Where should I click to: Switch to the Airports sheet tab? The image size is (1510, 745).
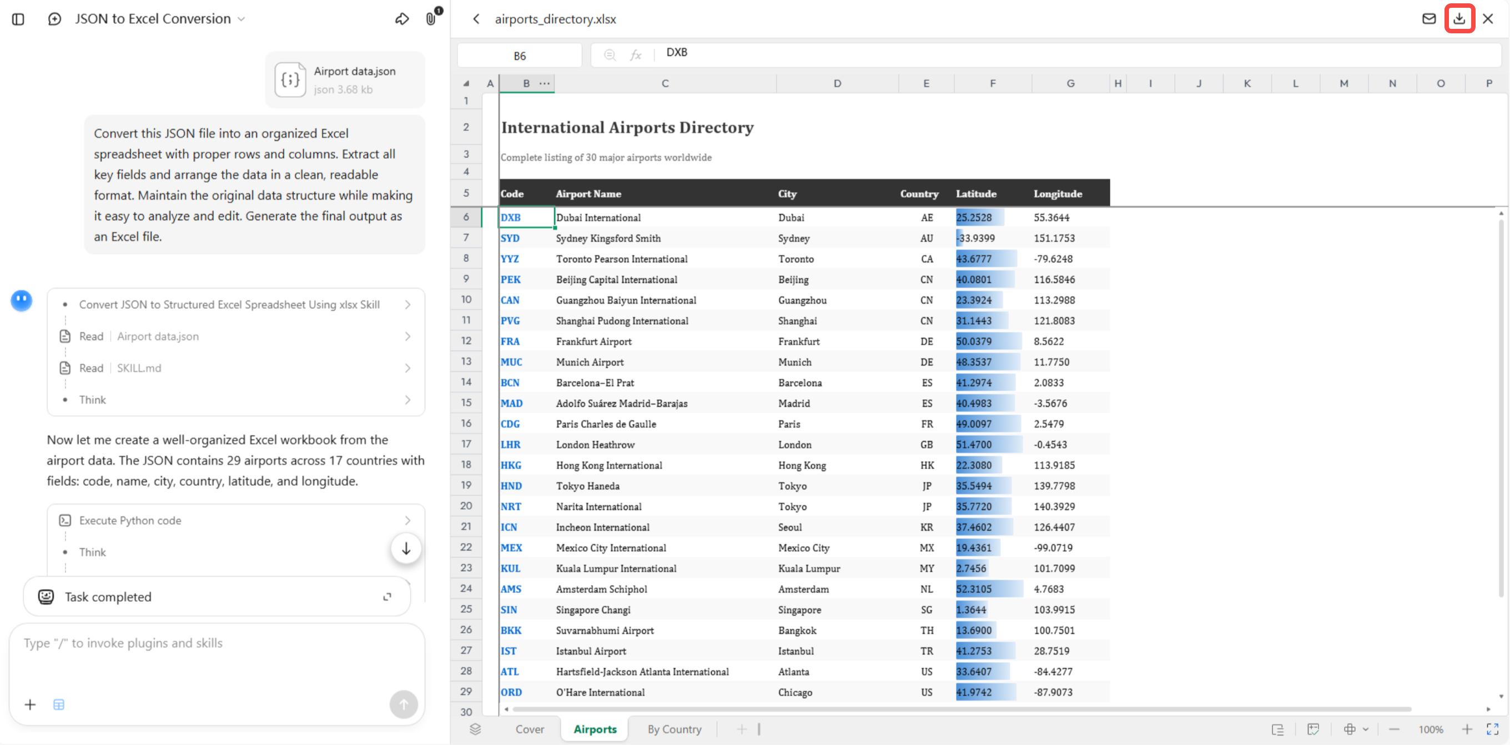(x=595, y=728)
